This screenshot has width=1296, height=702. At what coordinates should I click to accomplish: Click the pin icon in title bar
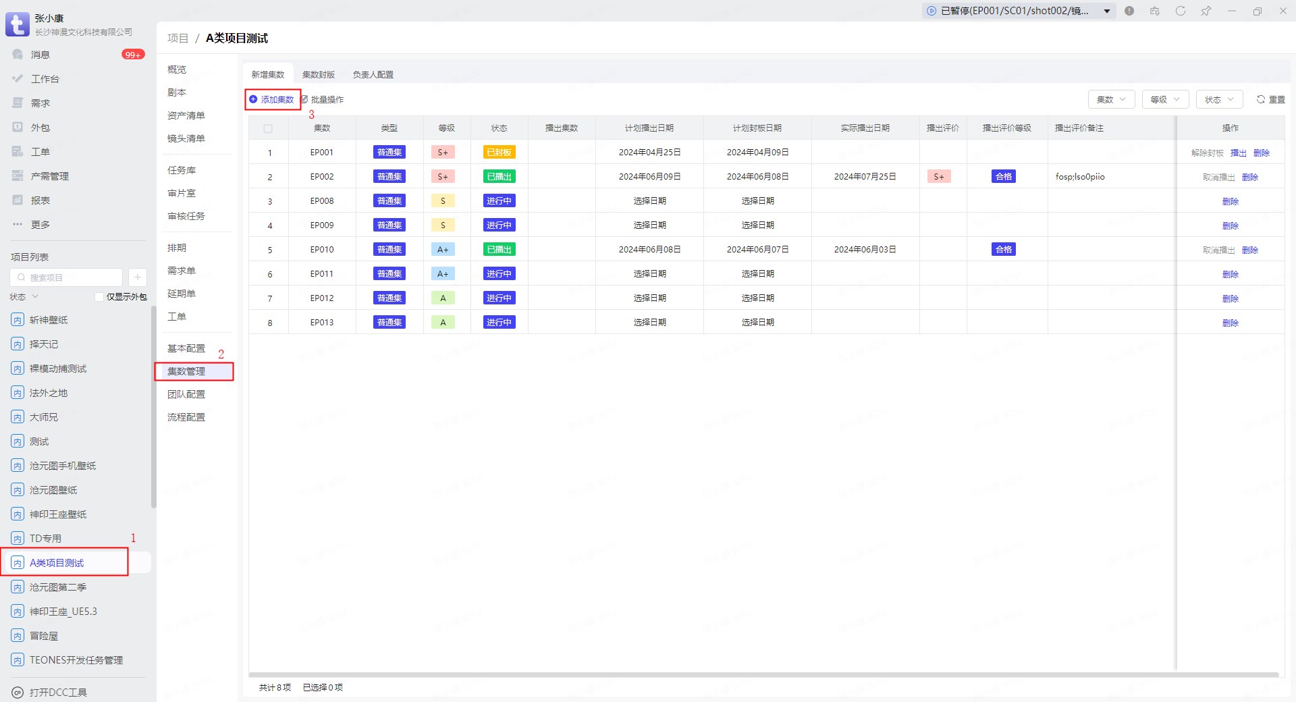pos(1206,11)
